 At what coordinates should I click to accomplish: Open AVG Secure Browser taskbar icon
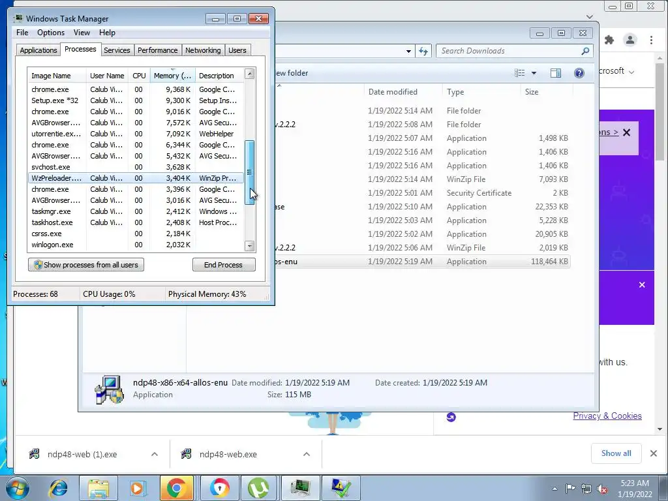pyautogui.click(x=219, y=488)
